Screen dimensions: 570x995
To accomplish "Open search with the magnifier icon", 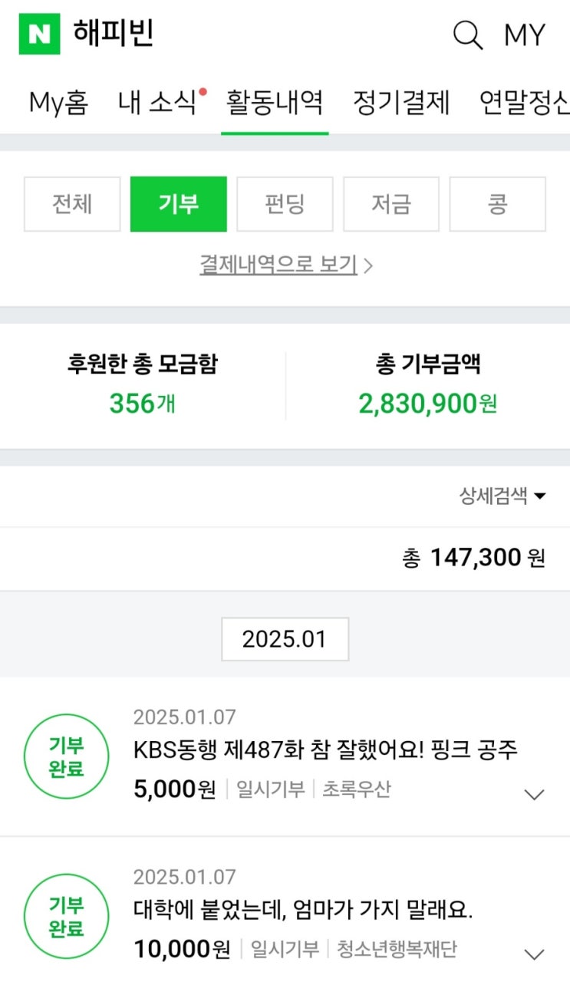I will coord(467,35).
